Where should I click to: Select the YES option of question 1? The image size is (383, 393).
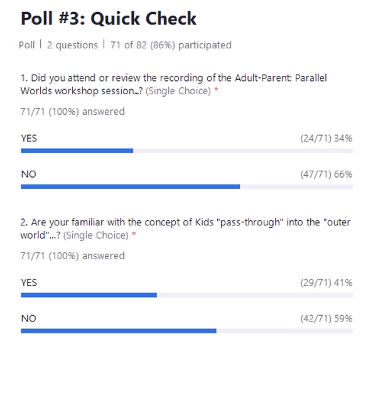coord(29,138)
